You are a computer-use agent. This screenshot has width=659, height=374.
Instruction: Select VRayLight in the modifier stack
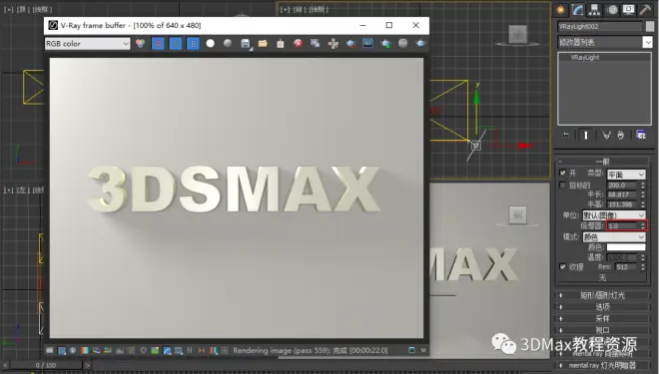585,58
